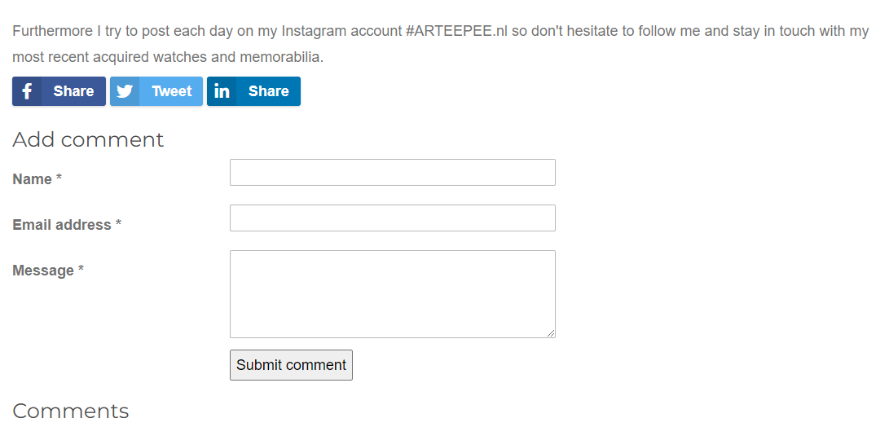Click the Email address field label
889x427 pixels.
point(62,225)
